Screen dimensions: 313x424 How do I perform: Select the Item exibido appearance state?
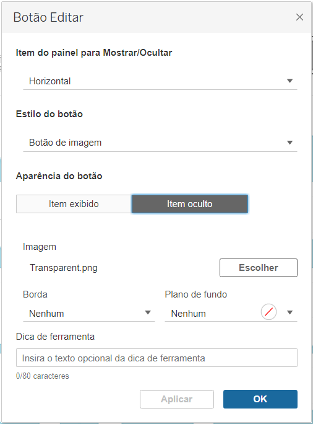click(x=74, y=204)
